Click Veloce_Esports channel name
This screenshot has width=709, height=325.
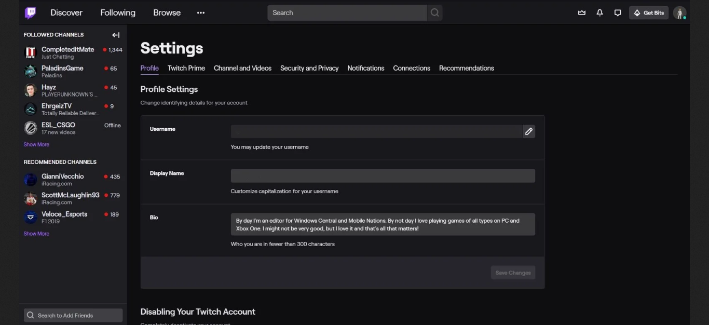coord(64,214)
